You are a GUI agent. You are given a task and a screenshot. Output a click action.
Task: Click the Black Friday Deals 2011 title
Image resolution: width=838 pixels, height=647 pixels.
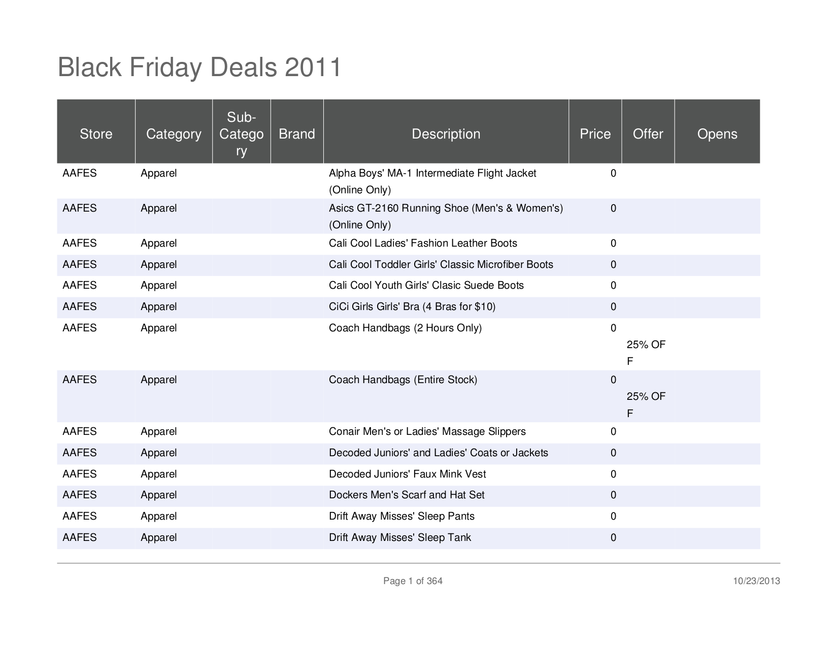click(199, 67)
